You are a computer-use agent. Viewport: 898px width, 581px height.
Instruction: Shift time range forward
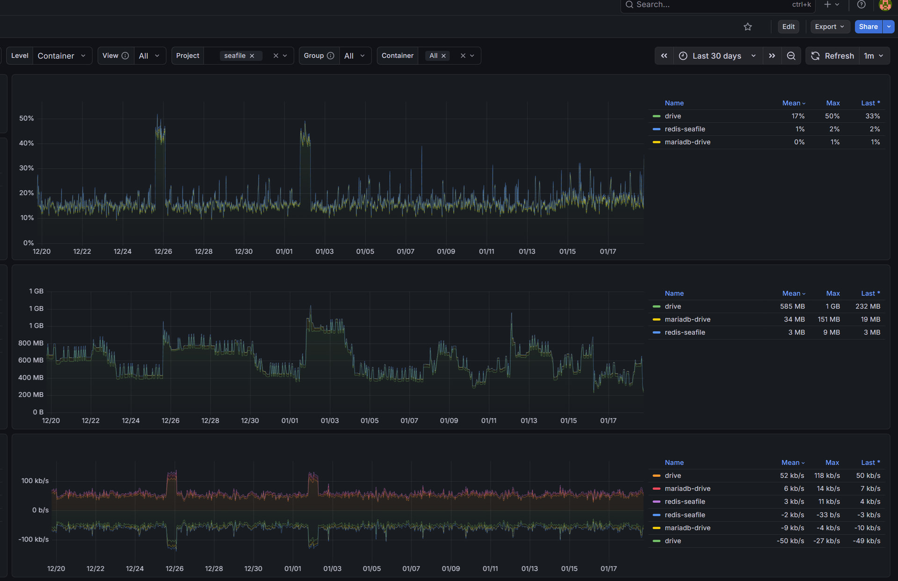772,56
